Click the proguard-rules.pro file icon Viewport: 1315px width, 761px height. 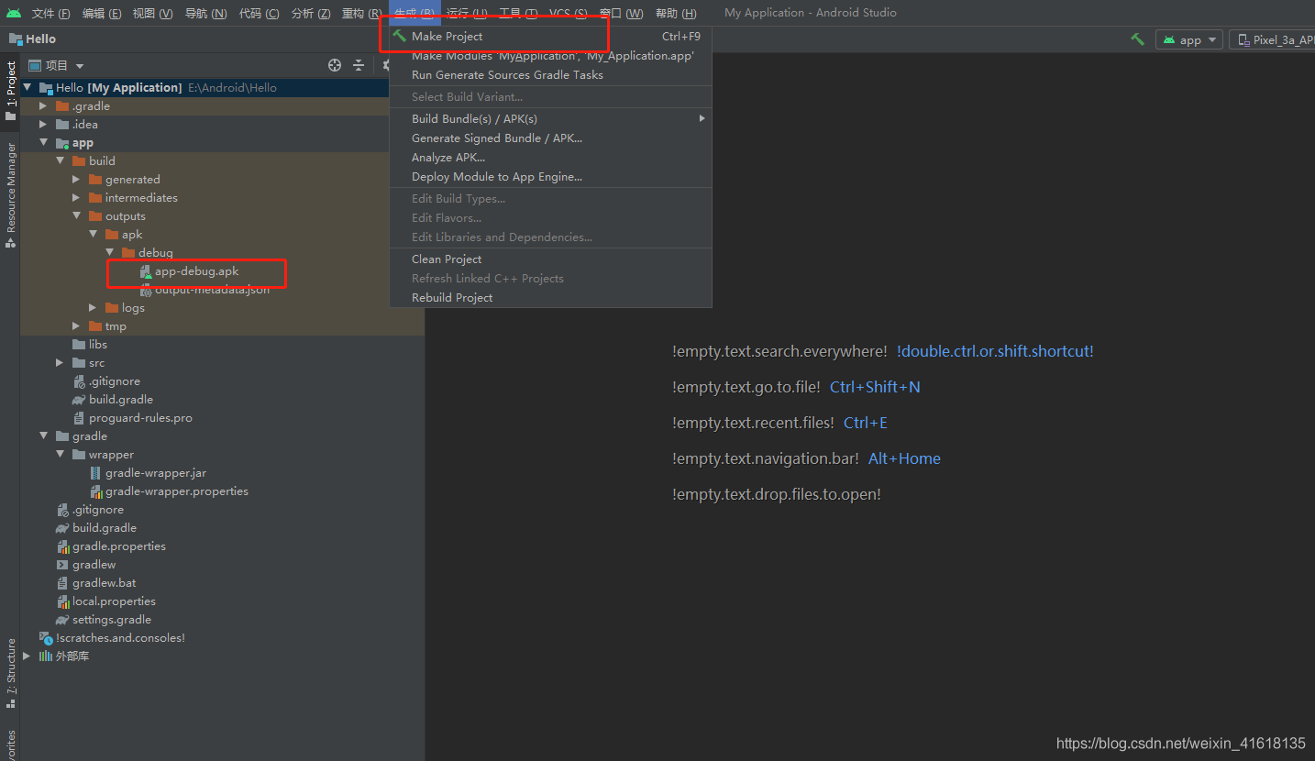[x=79, y=418]
